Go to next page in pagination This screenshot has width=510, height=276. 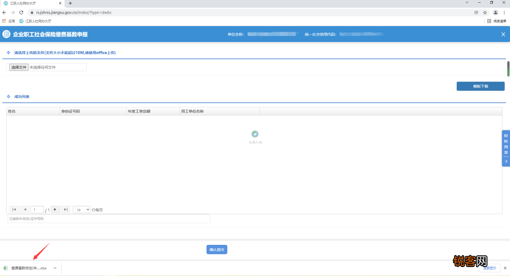(55, 209)
